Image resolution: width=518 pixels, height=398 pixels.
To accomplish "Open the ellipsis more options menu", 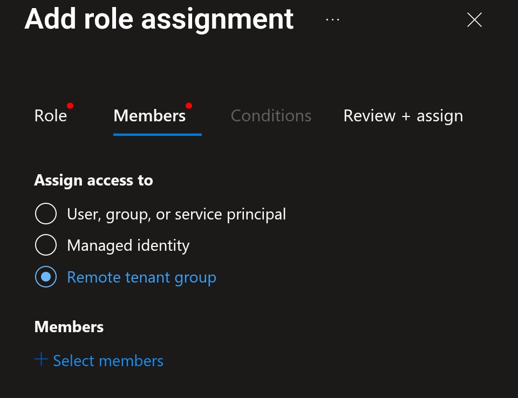I will click(332, 20).
